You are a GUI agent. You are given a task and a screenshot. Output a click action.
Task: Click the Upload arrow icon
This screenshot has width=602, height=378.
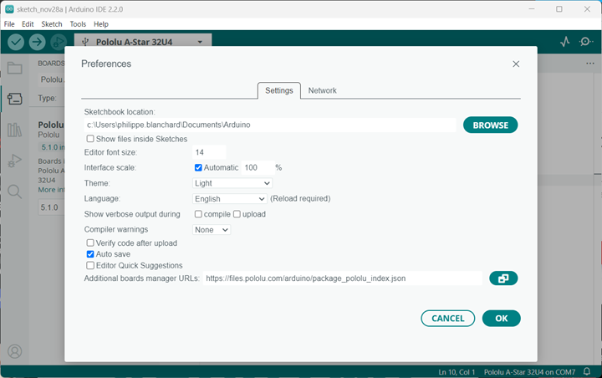tap(38, 42)
